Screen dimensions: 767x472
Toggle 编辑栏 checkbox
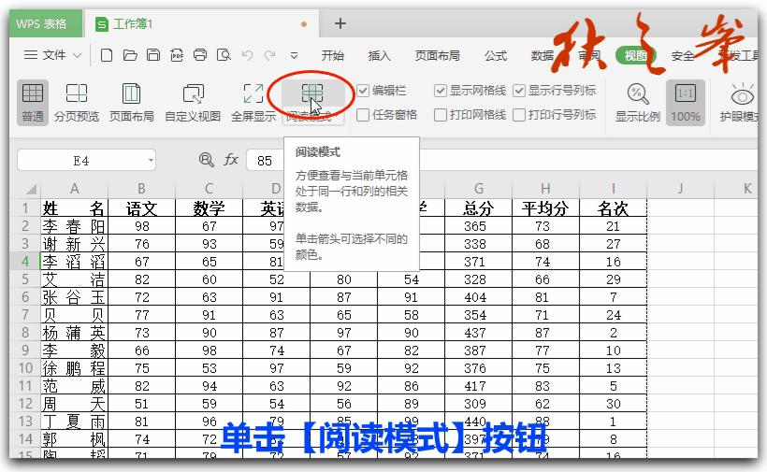click(363, 91)
